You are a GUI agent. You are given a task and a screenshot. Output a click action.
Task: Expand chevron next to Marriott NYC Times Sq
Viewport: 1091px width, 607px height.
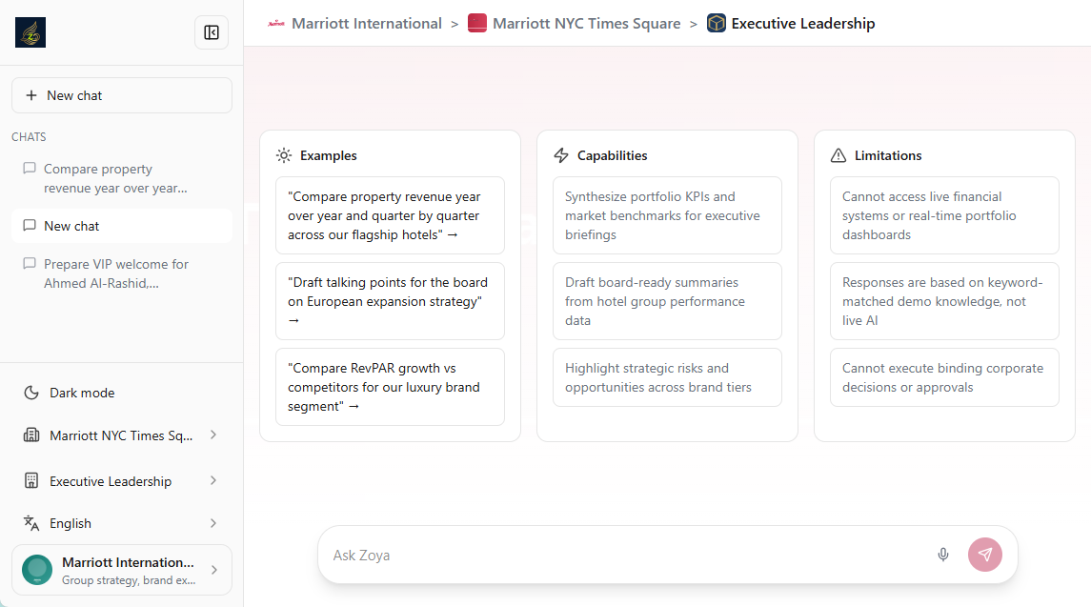pyautogui.click(x=213, y=435)
